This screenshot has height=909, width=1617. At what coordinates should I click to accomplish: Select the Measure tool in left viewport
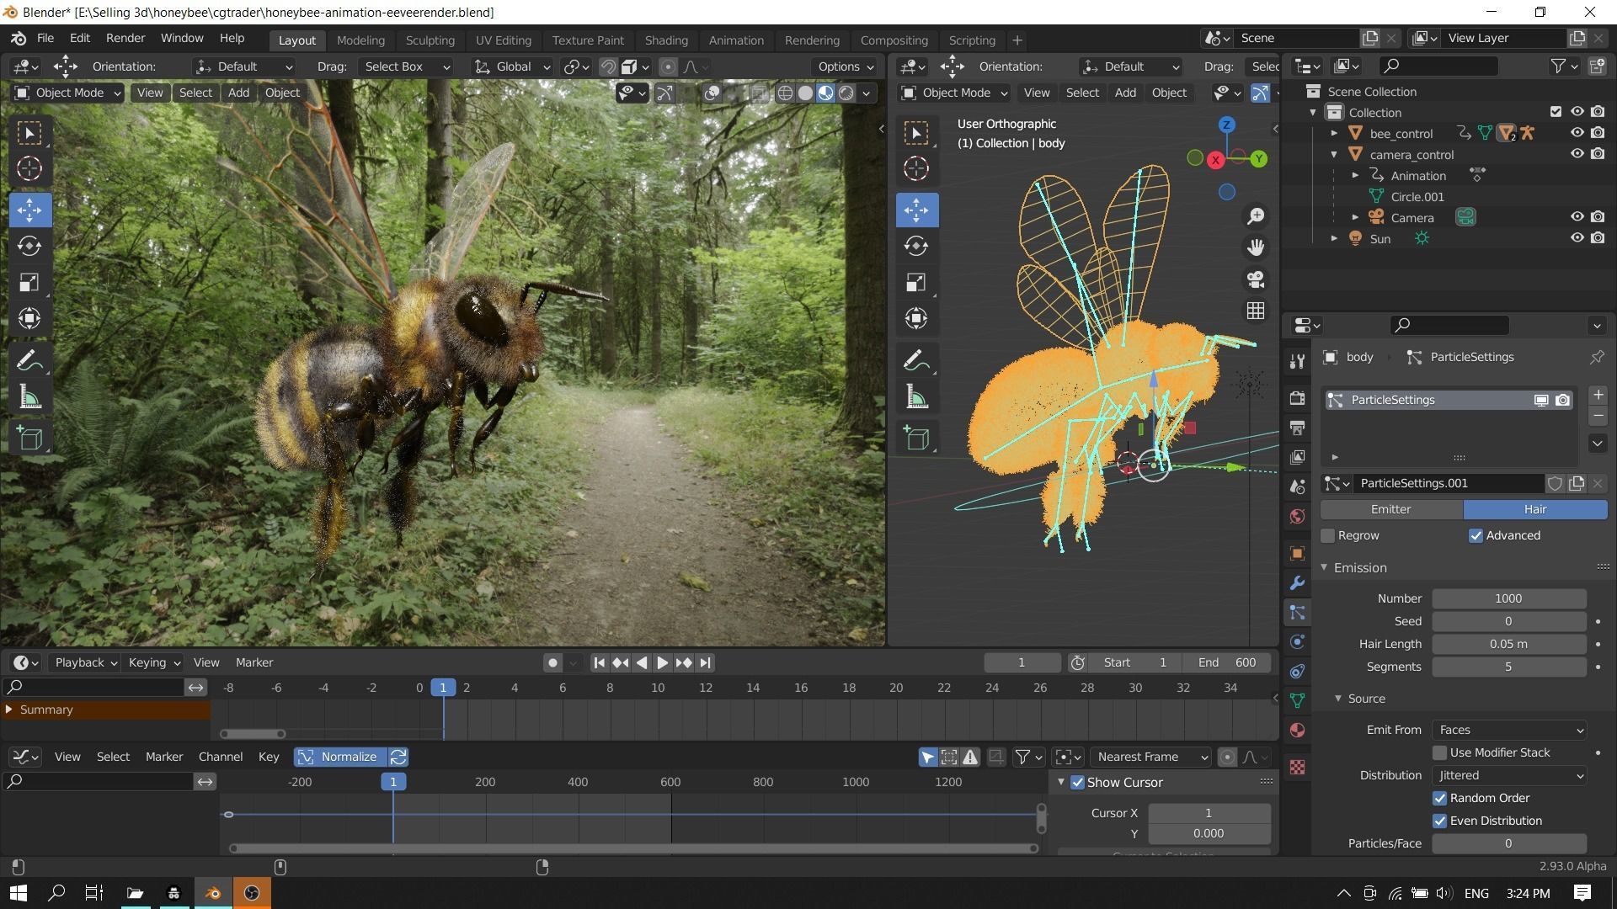click(x=29, y=397)
